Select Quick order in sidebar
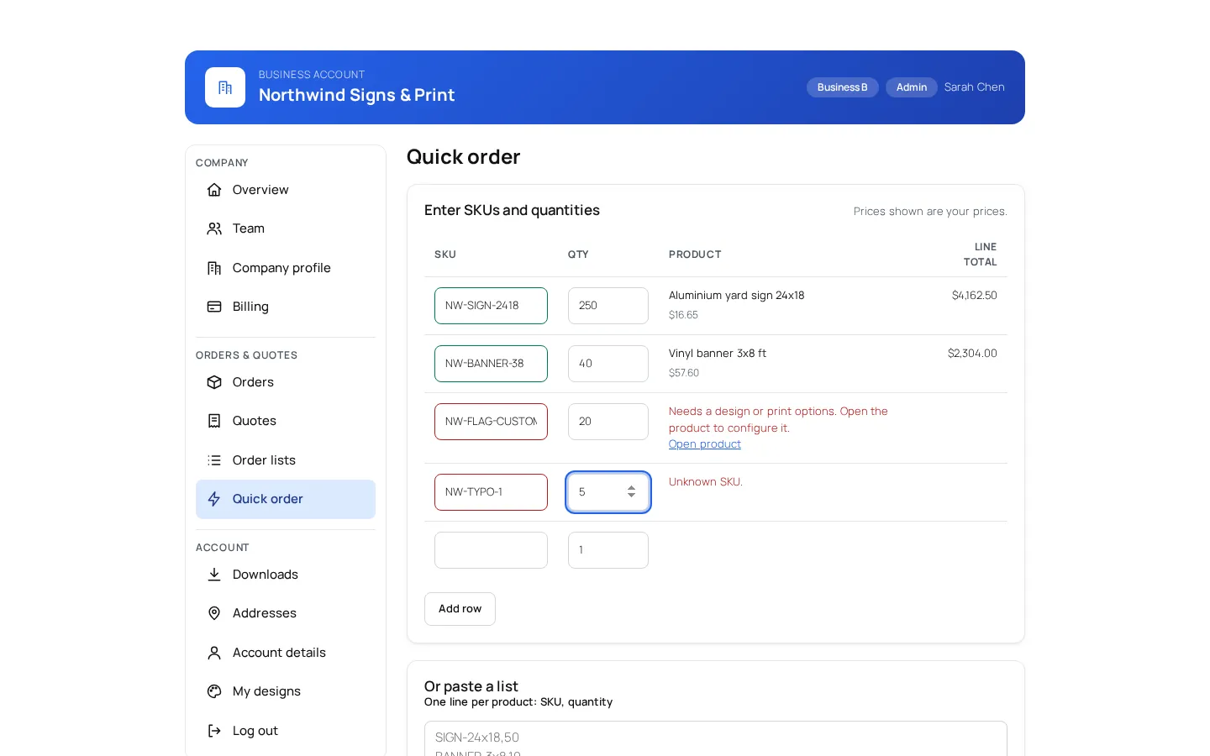The height and width of the screenshot is (756, 1210). pos(286,499)
